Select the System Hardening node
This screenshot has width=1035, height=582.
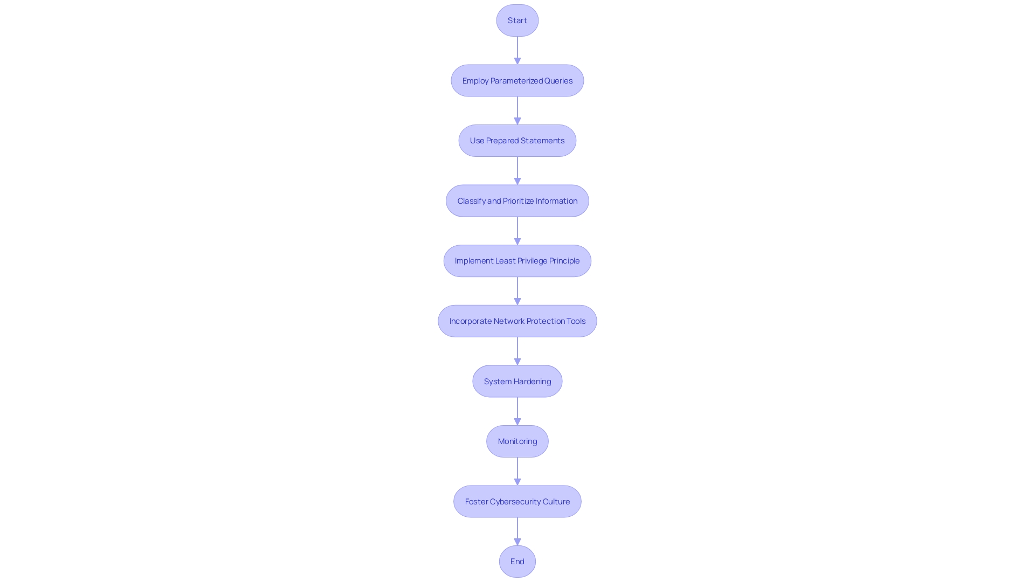click(x=517, y=381)
